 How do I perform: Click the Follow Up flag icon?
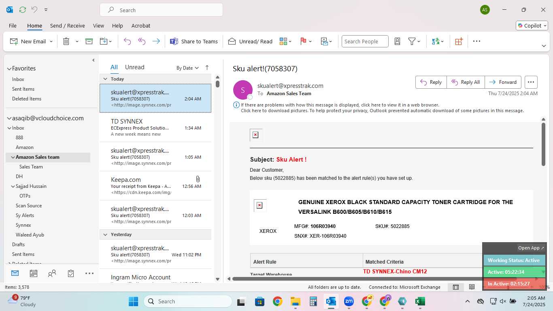pos(303,41)
